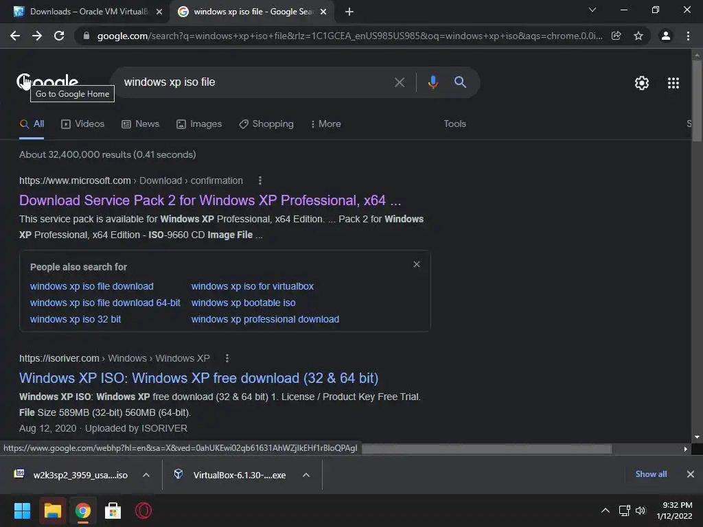Search windows xp iso file download 64-bit

105,303
